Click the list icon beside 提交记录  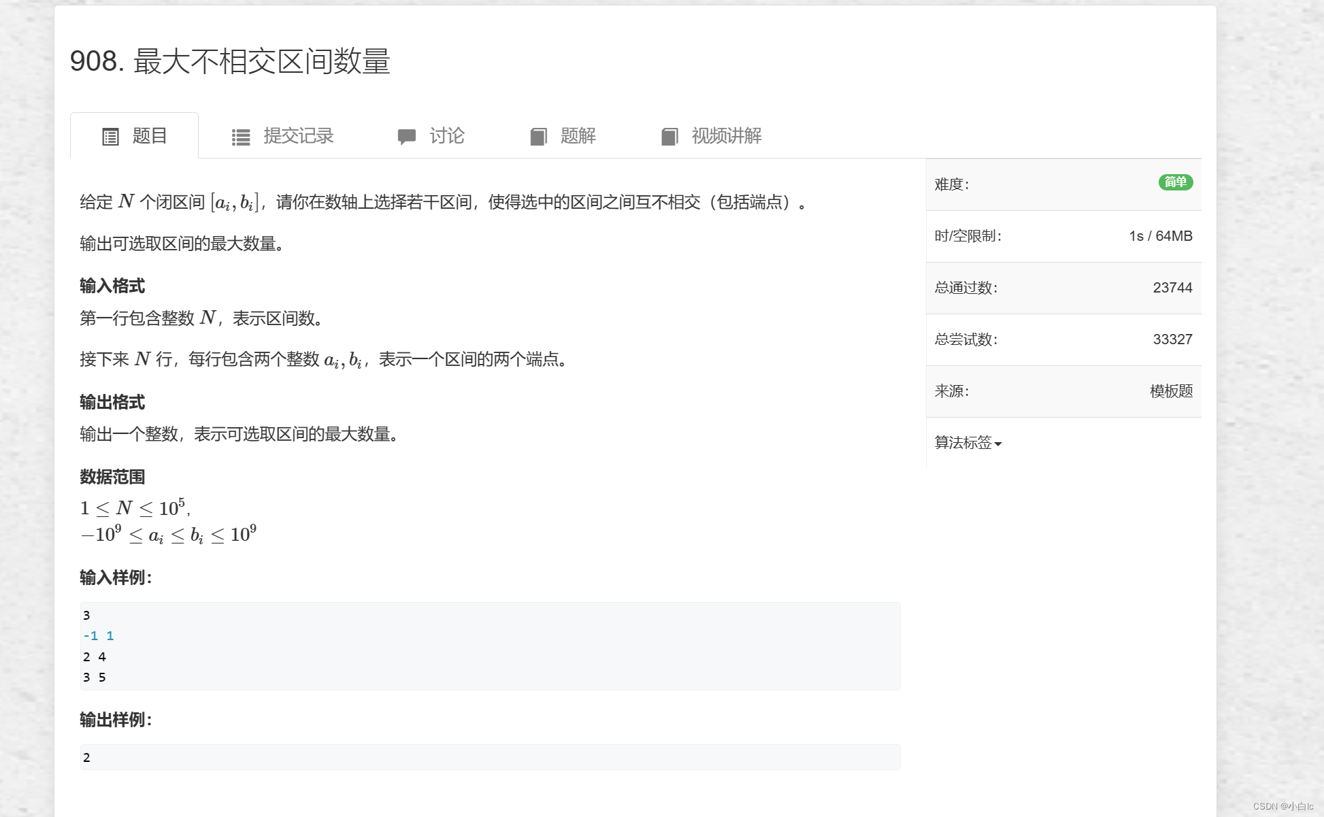[x=241, y=136]
